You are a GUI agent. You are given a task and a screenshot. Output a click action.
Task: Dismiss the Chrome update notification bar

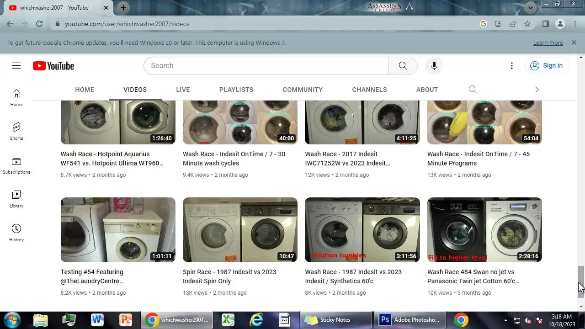[574, 42]
